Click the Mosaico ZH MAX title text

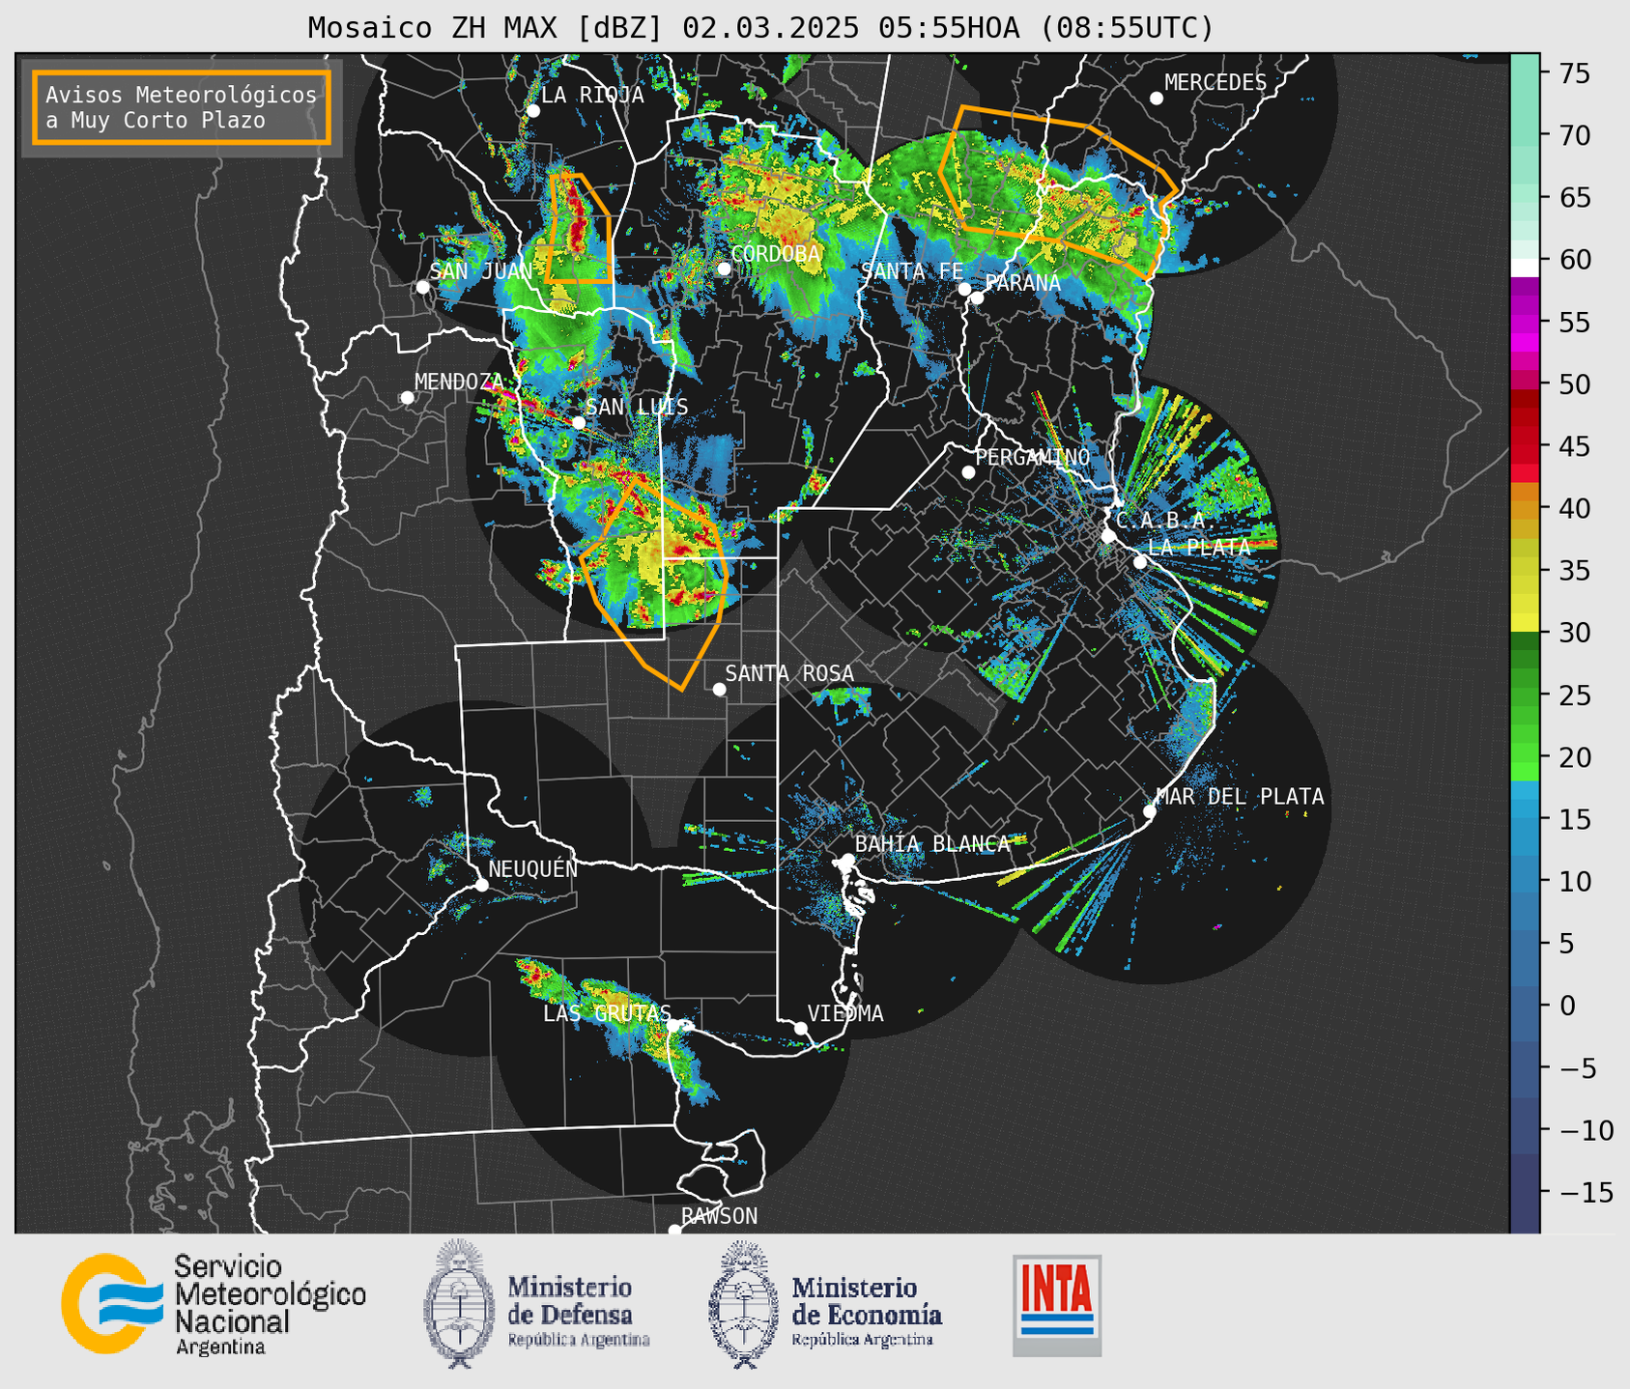(760, 27)
